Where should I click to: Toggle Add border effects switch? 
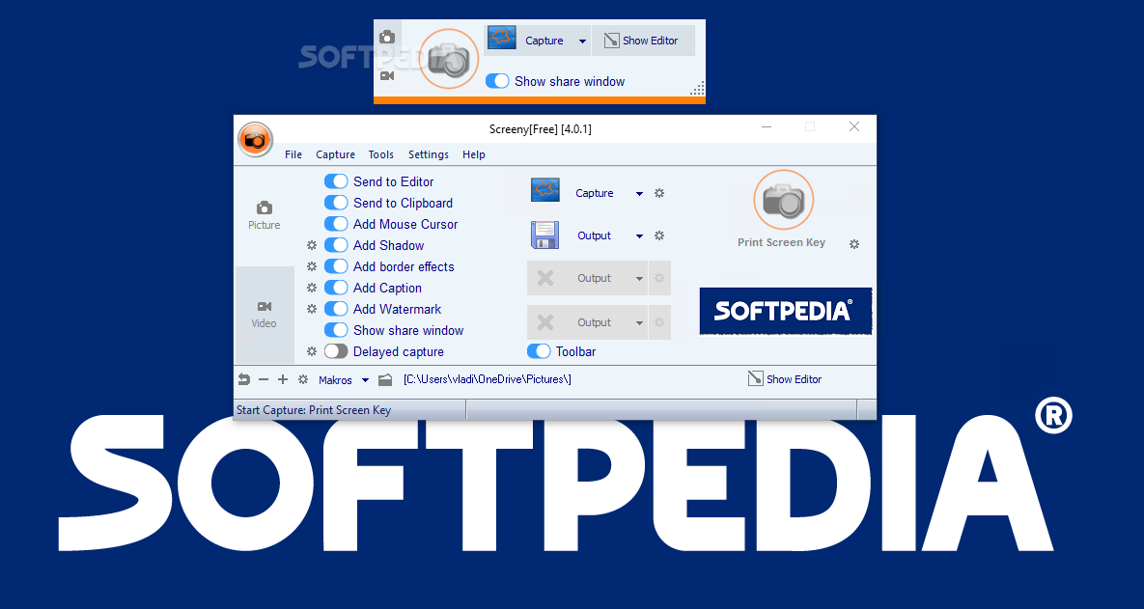336,265
